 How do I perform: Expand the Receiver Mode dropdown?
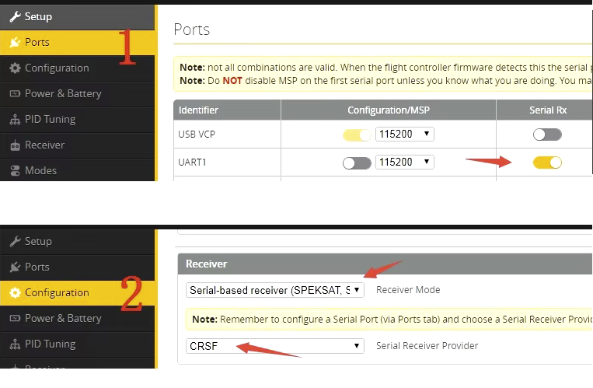[275, 289]
